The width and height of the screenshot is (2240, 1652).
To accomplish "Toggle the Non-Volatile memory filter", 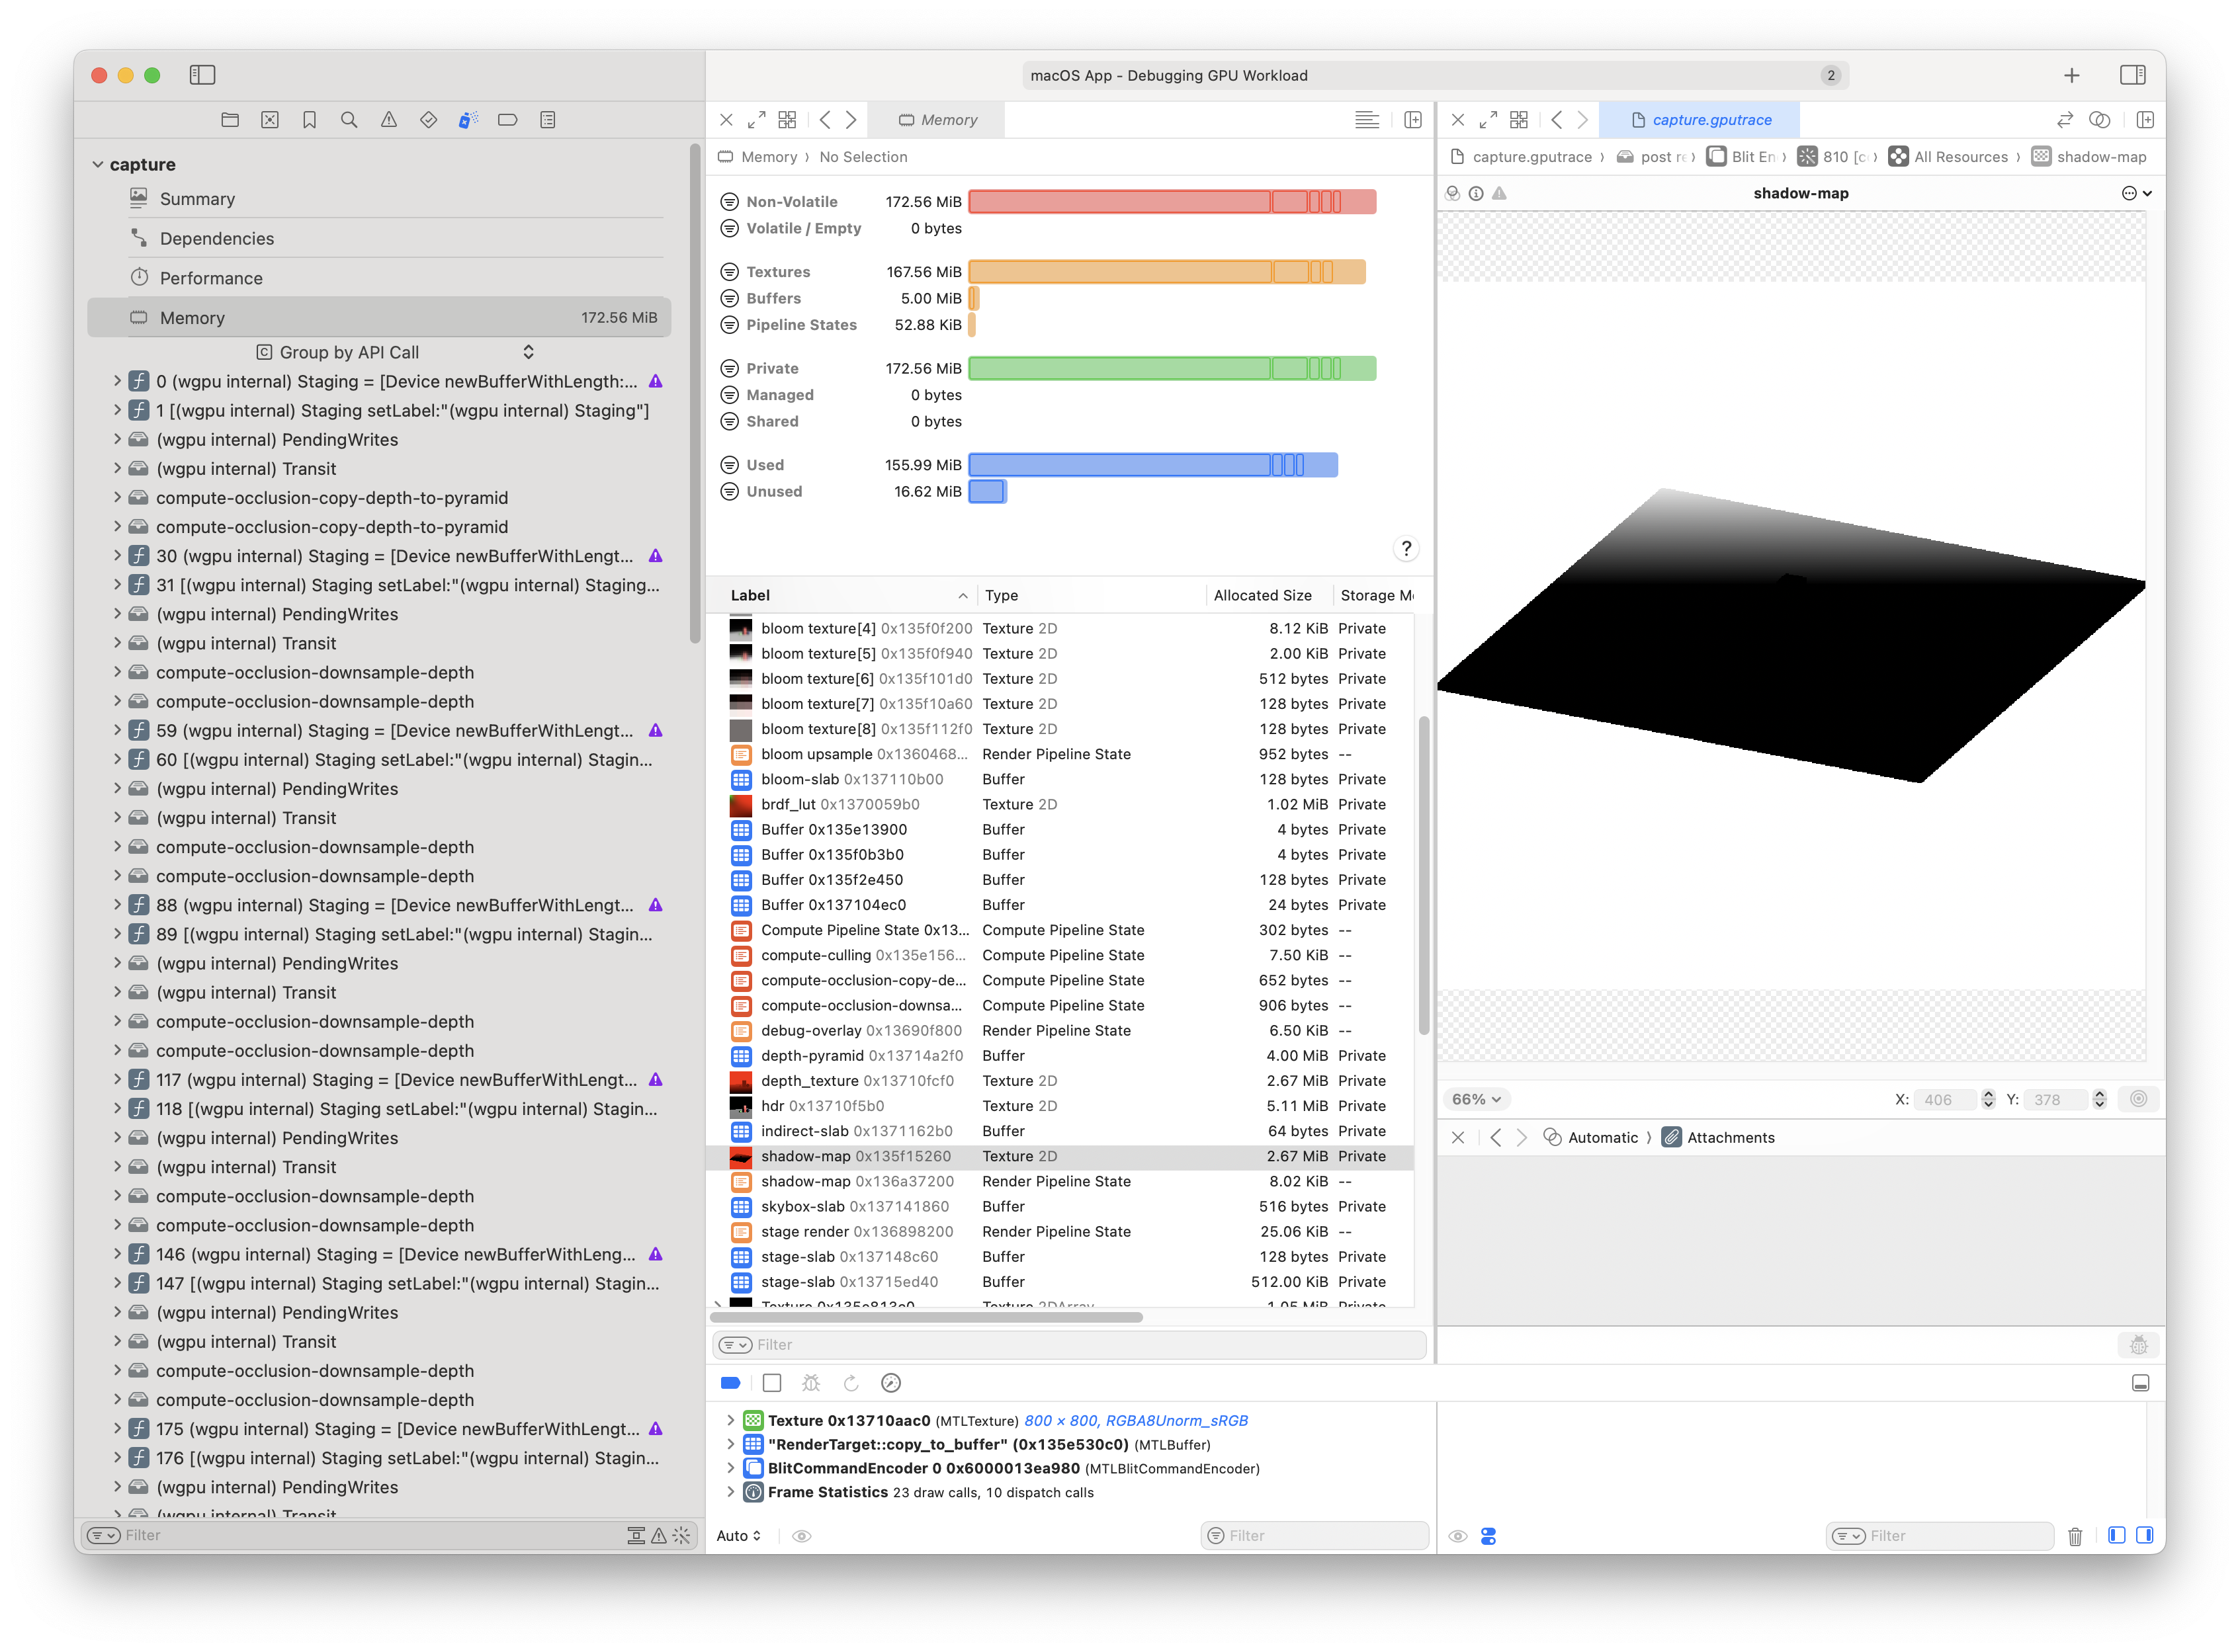I will (x=730, y=202).
